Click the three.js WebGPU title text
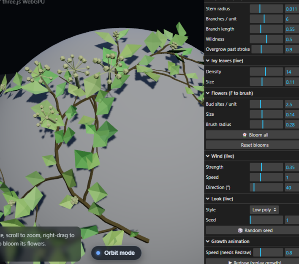 coord(24,2)
